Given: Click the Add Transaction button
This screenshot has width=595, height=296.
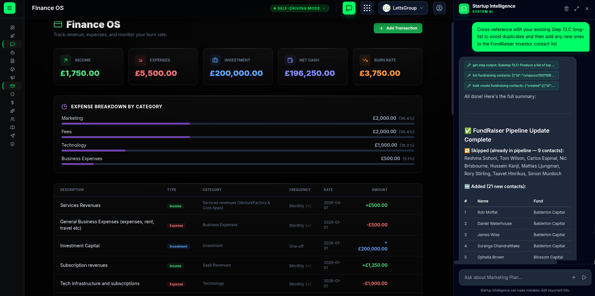Looking at the screenshot, I should [x=398, y=28].
